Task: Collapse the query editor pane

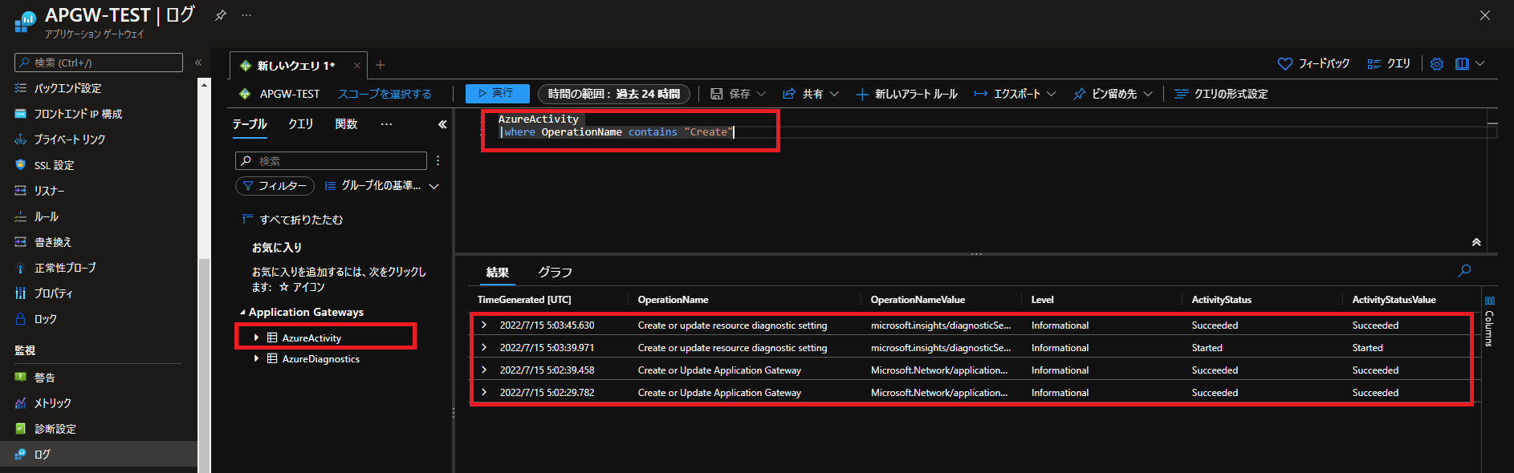Action: pos(1476,242)
